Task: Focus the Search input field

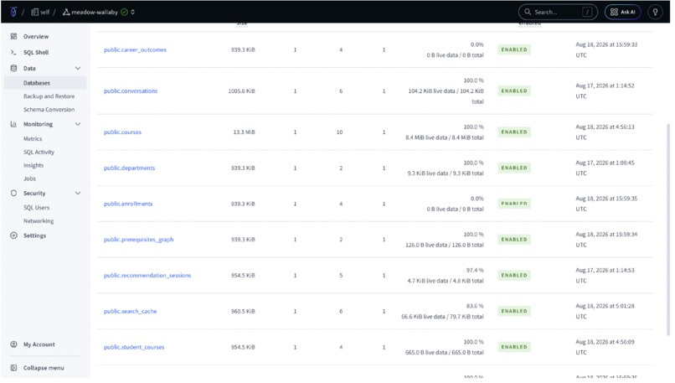Action: tap(558, 12)
